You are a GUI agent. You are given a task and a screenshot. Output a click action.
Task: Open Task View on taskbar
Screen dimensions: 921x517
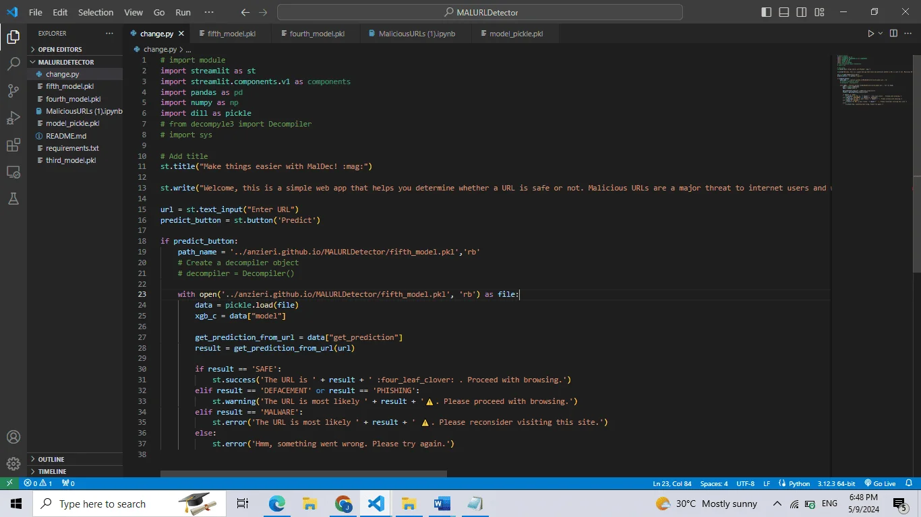pos(242,504)
